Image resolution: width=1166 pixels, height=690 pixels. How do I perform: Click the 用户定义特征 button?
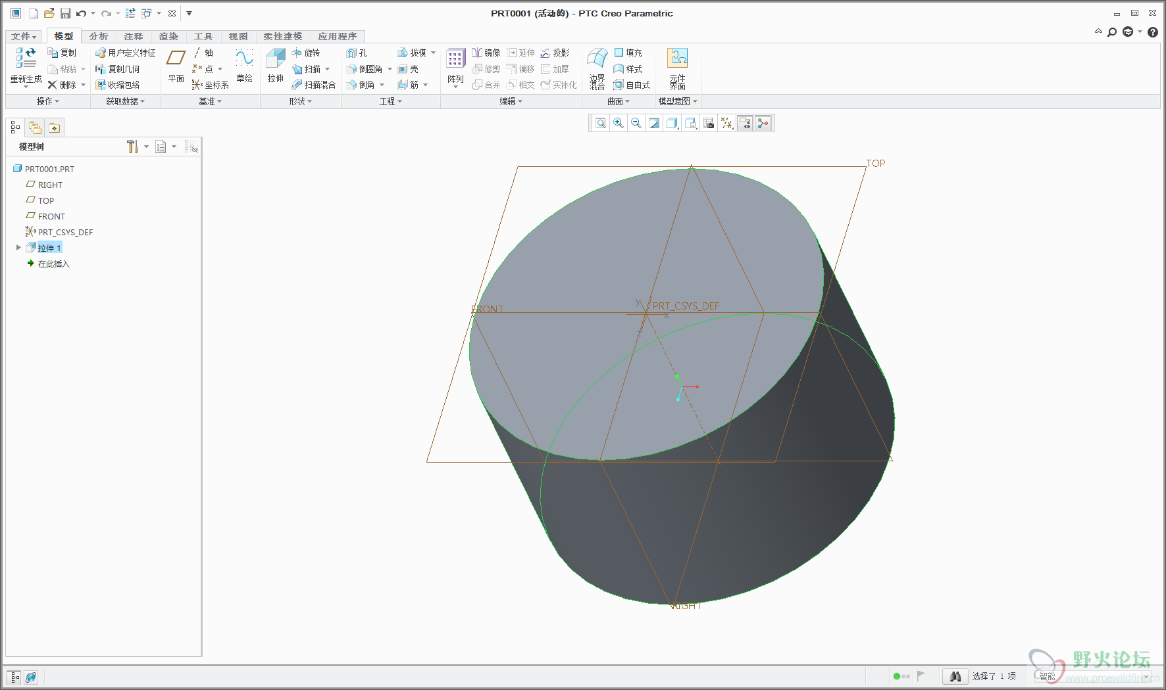(x=126, y=53)
